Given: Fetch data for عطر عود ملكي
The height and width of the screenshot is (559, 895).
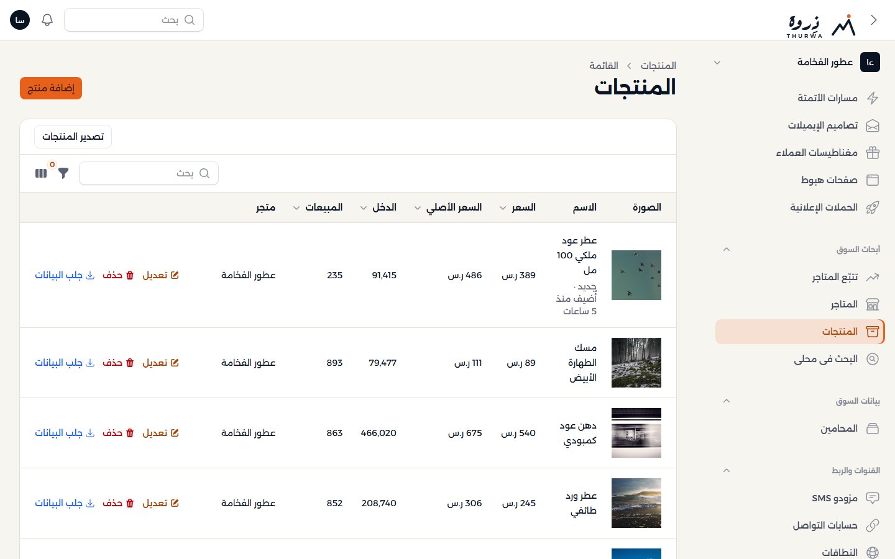Looking at the screenshot, I should [65, 275].
